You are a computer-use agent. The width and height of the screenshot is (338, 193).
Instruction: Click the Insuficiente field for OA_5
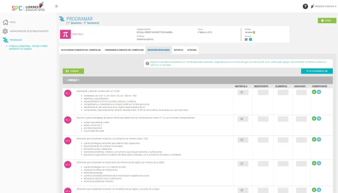point(263,164)
